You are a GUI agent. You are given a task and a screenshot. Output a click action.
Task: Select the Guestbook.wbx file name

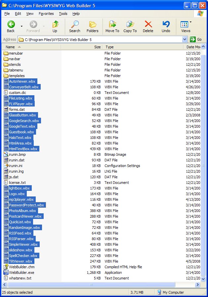(x=21, y=132)
